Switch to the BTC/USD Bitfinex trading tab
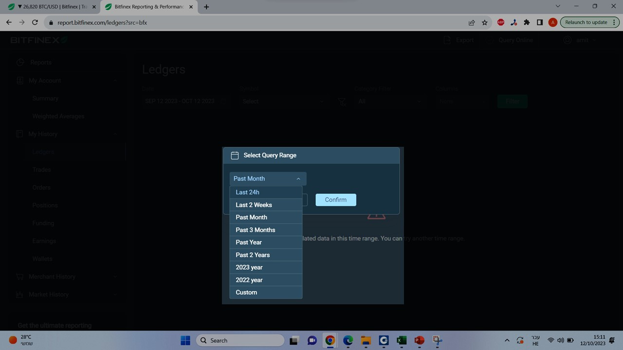 tap(48, 7)
